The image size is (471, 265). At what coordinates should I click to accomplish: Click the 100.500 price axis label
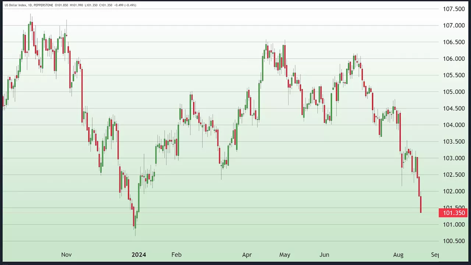454,241
